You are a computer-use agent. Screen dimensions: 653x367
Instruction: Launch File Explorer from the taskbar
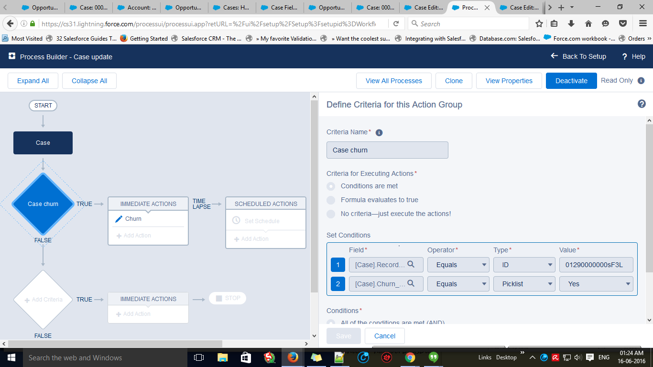[x=223, y=357]
